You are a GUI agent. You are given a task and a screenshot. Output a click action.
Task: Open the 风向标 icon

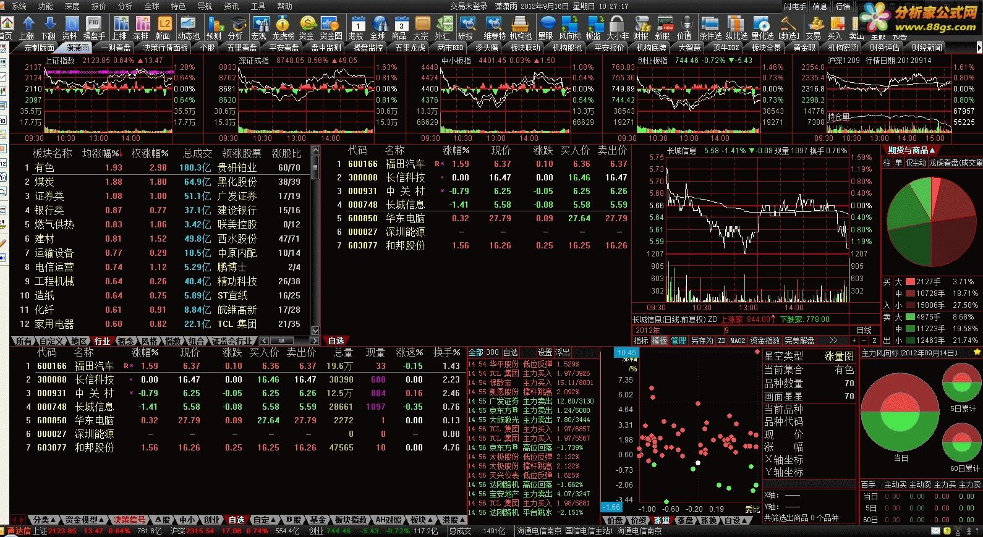569,28
